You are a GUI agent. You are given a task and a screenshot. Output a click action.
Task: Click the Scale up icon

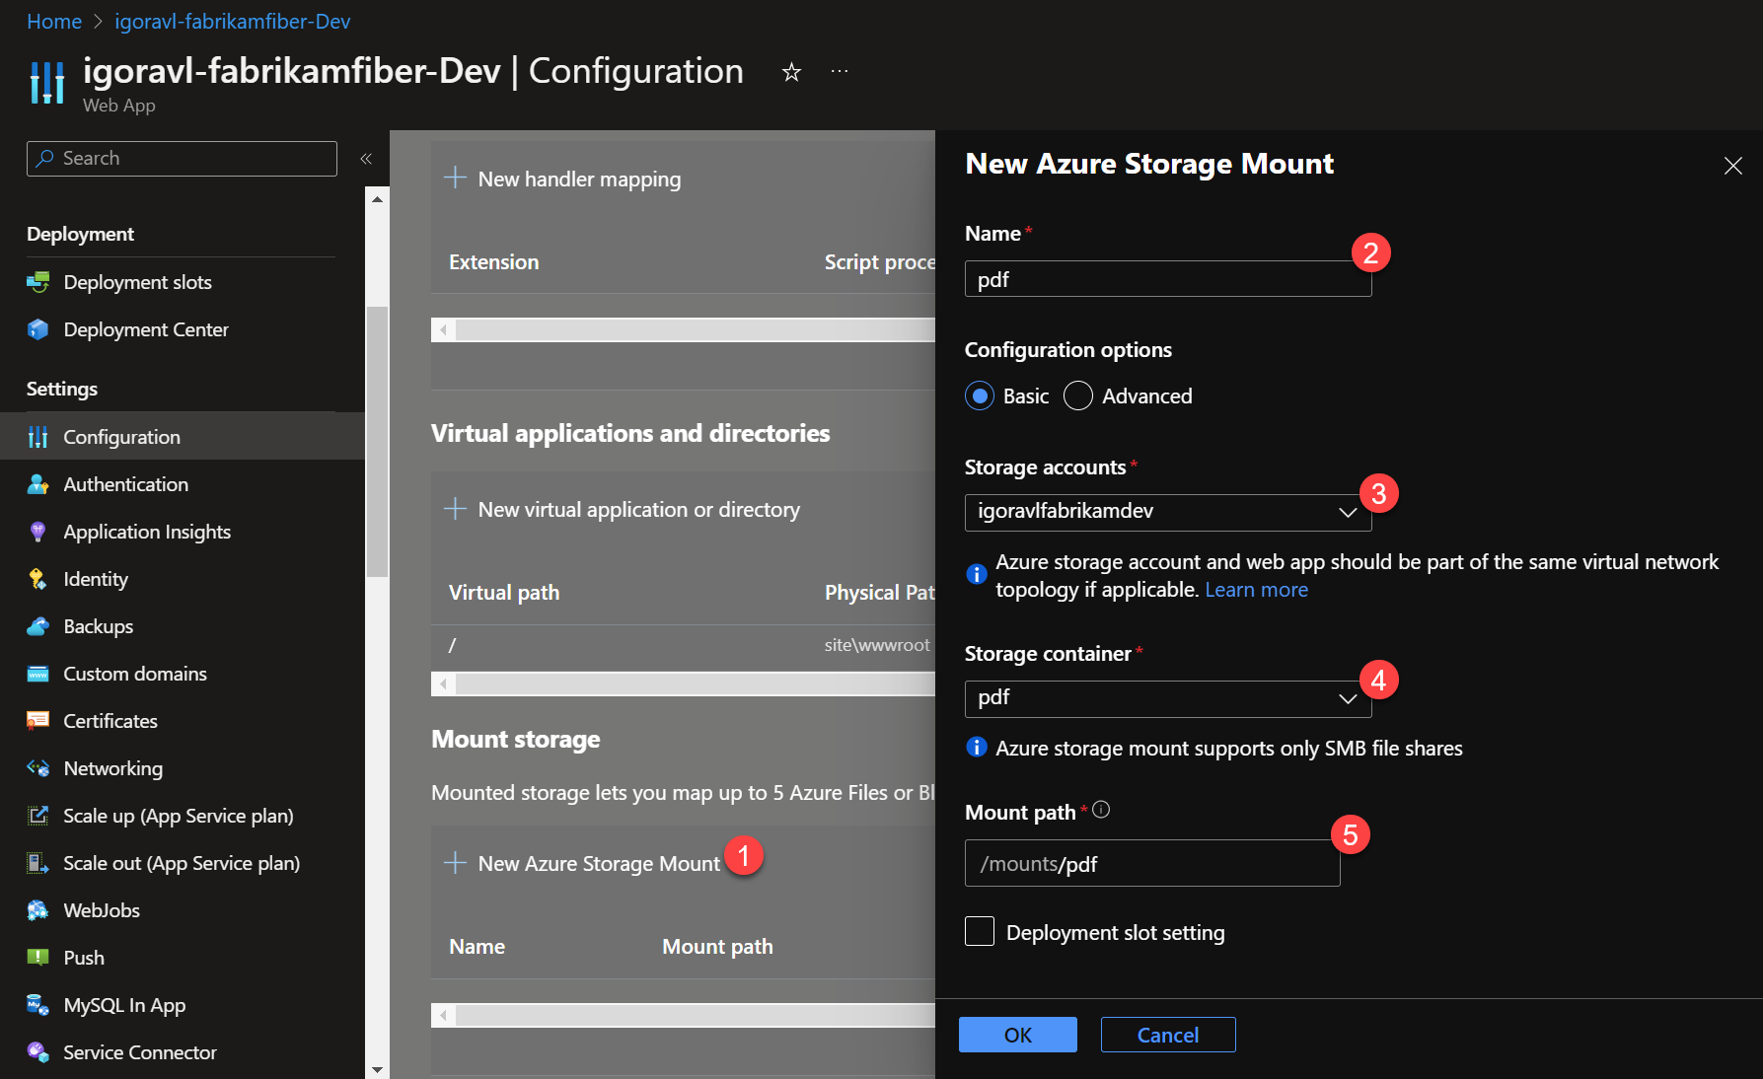pos(38,816)
